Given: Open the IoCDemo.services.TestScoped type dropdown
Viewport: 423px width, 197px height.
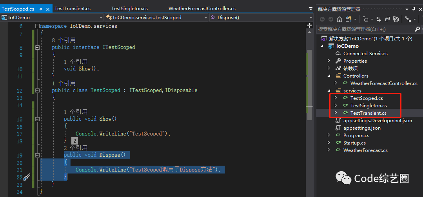Looking at the screenshot, I should click(206, 18).
